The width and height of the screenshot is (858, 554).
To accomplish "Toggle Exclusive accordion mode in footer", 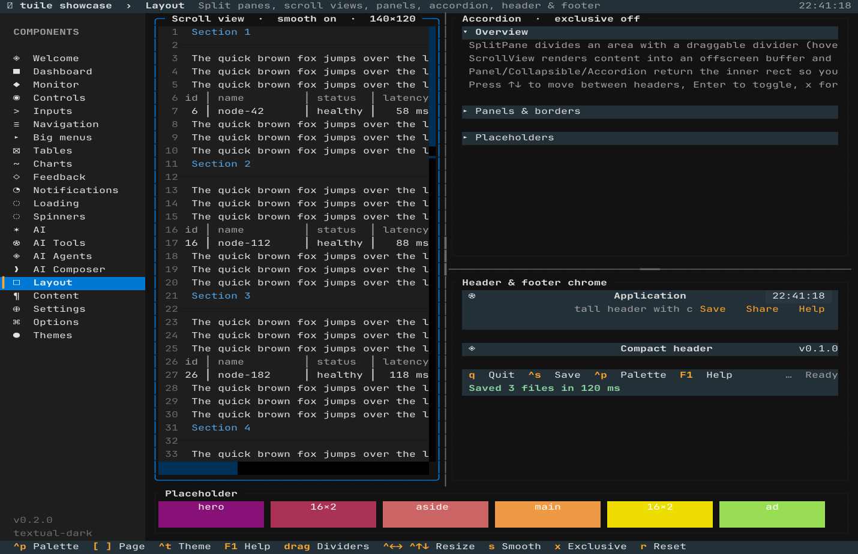I will [x=590, y=546].
